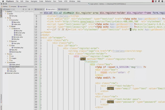Click the template breadcrumb in navigation bar
This screenshot has height=110, width=165.
coord(13,7)
